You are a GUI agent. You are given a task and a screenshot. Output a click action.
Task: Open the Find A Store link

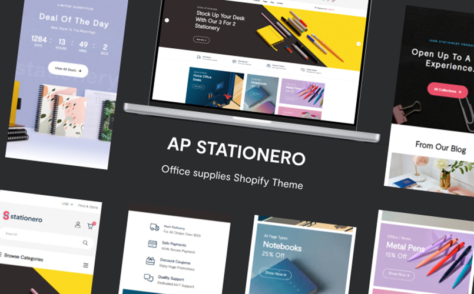[x=88, y=206]
